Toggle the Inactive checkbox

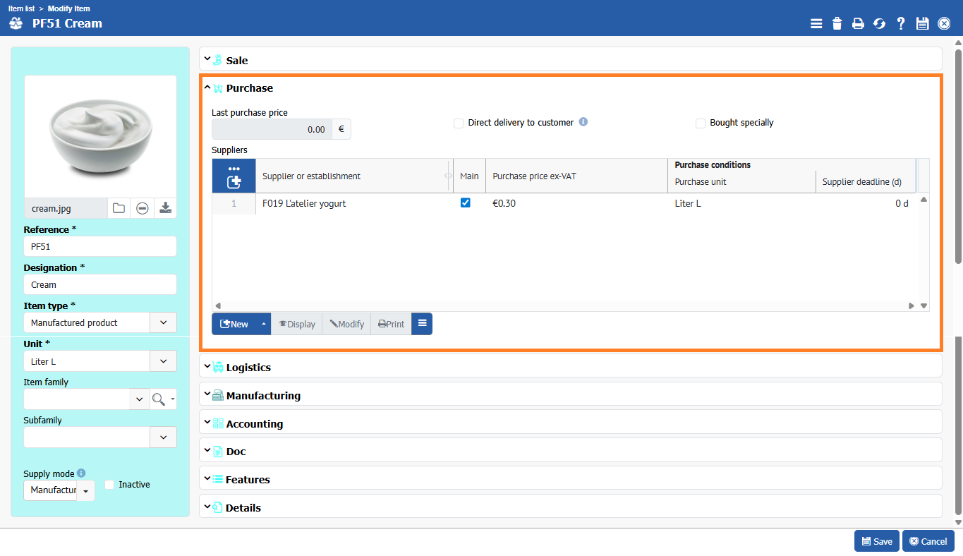coord(109,485)
